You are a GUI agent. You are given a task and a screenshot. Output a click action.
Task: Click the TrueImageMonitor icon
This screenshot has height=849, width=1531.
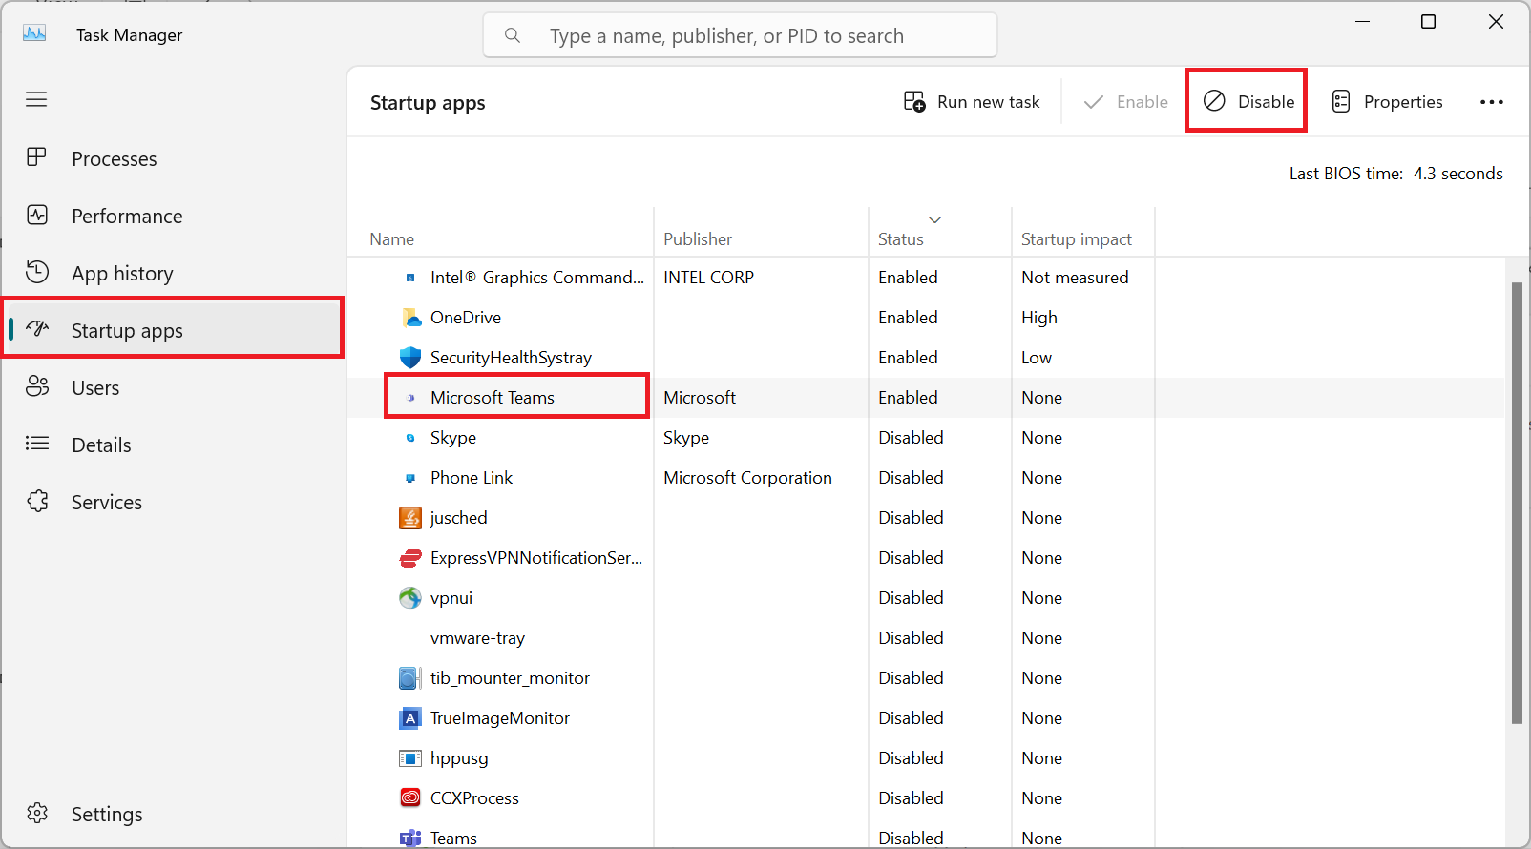pos(410,718)
